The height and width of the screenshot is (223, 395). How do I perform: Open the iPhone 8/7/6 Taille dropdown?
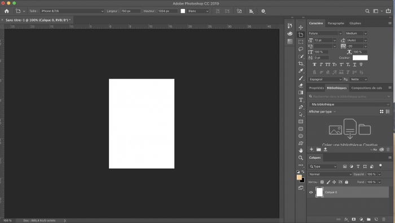[x=72, y=11]
